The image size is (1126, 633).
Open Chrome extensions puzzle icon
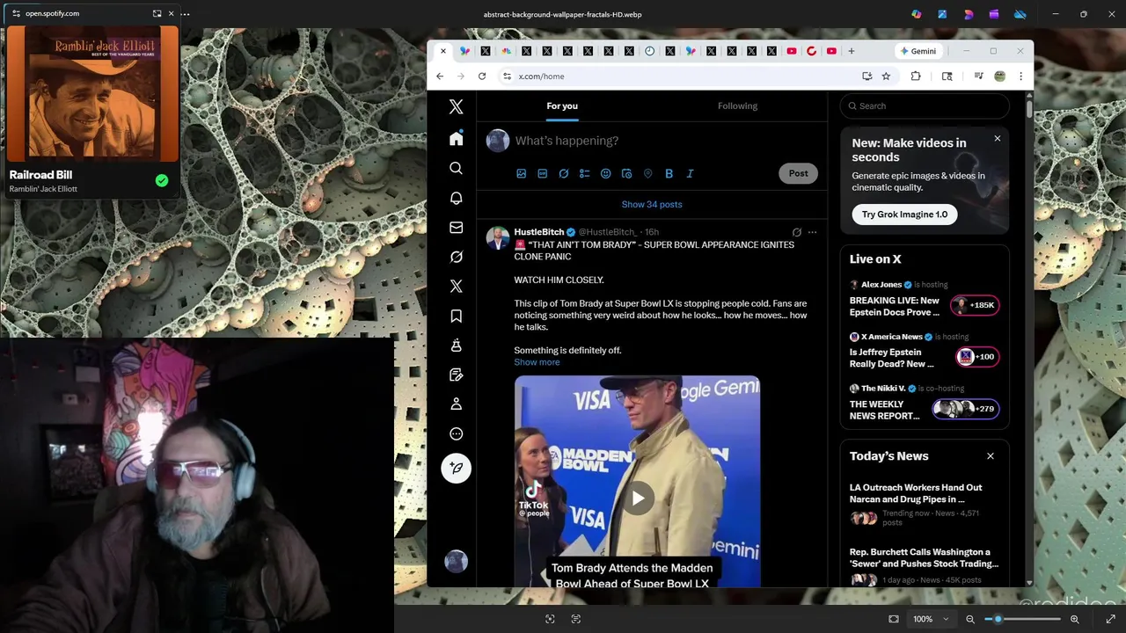[916, 76]
